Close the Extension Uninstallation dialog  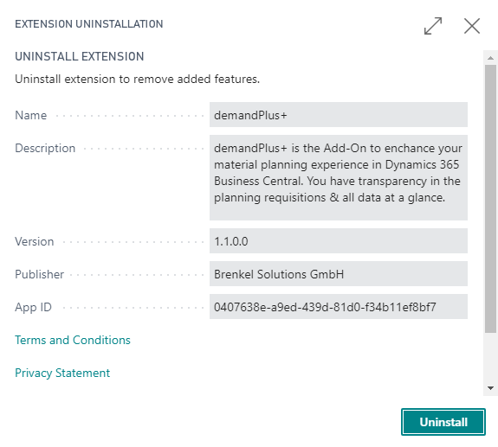[x=472, y=26]
